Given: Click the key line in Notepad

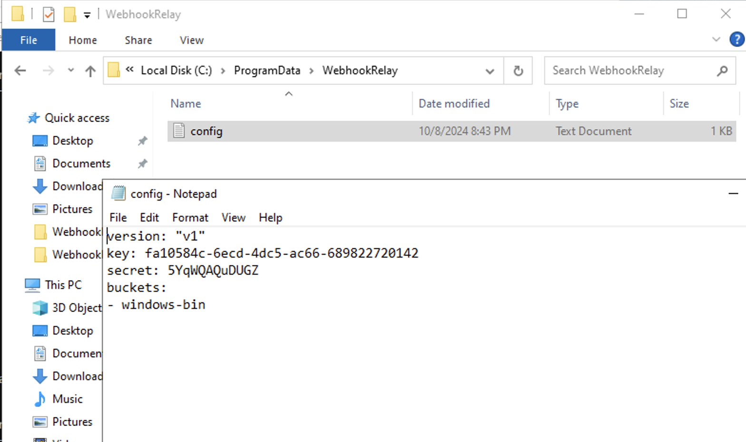Looking at the screenshot, I should [x=263, y=253].
